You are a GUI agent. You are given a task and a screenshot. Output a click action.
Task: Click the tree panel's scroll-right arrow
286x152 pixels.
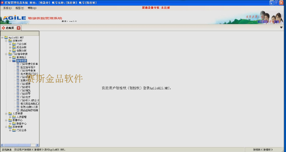[x=37, y=145]
